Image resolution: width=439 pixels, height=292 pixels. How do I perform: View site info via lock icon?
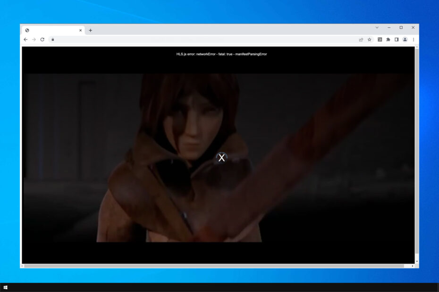point(53,40)
